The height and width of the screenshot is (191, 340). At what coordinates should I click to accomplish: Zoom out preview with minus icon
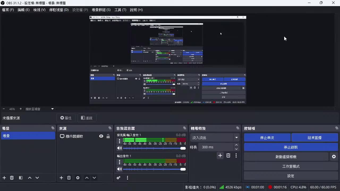click(x=4, y=109)
